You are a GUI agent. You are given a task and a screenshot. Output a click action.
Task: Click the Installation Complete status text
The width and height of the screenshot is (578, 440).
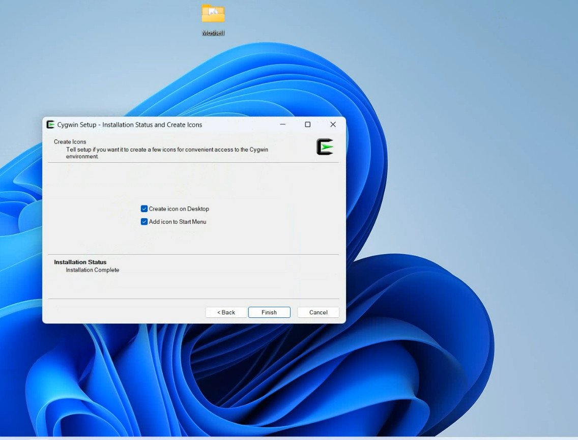pos(93,270)
